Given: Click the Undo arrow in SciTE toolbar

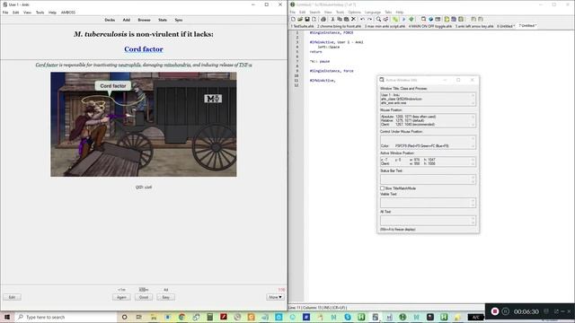Looking at the screenshot, I should (x=362, y=19).
